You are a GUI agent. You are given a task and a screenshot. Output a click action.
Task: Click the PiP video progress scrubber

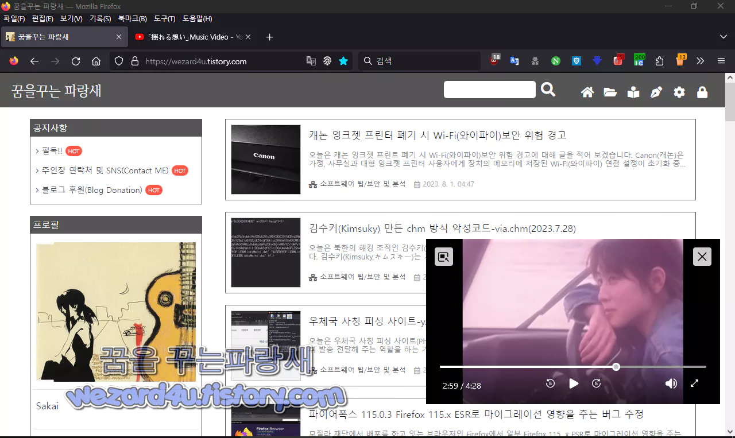[616, 366]
